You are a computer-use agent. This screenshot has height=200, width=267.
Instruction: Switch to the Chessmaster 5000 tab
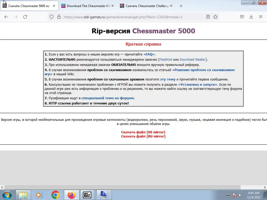[29, 6]
